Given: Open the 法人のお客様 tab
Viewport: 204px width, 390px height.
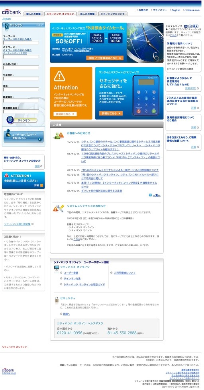Looking at the screenshot, I should coord(87,14).
